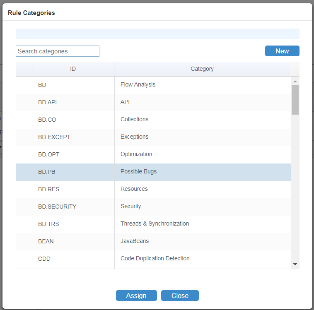The height and width of the screenshot is (310, 314).
Task: Select the BD row ID cell
Action: click(73, 85)
